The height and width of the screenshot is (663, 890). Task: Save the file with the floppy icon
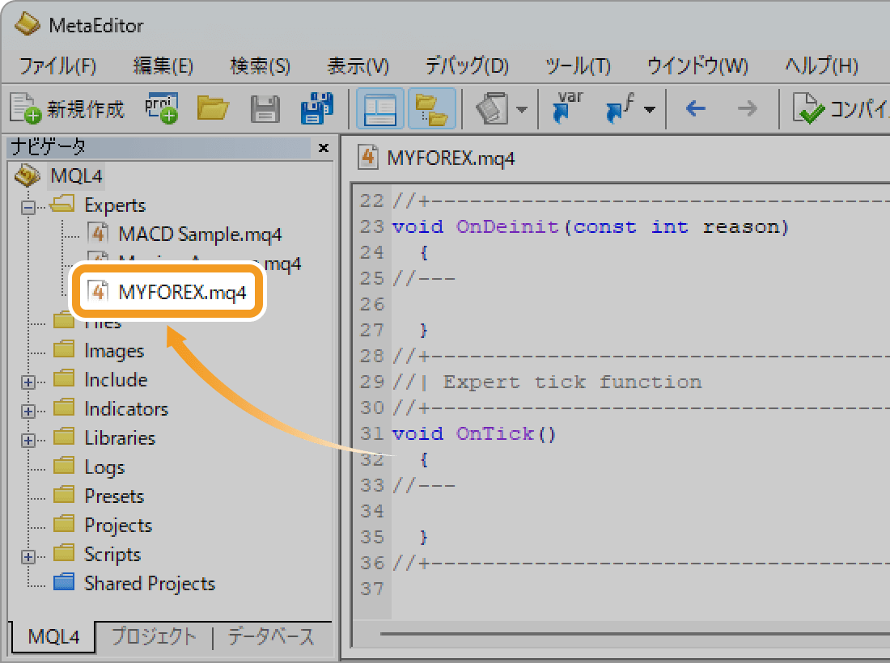(265, 108)
